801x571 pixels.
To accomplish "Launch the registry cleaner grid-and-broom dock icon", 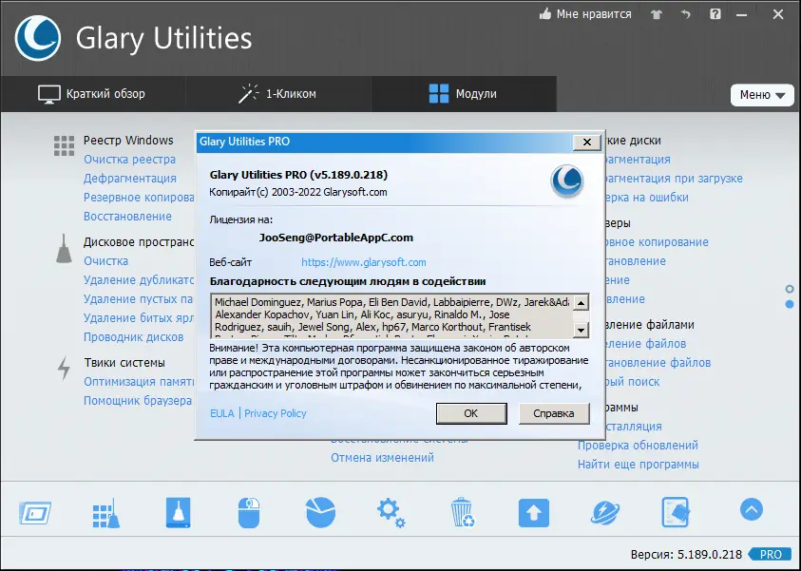I will pyautogui.click(x=106, y=513).
